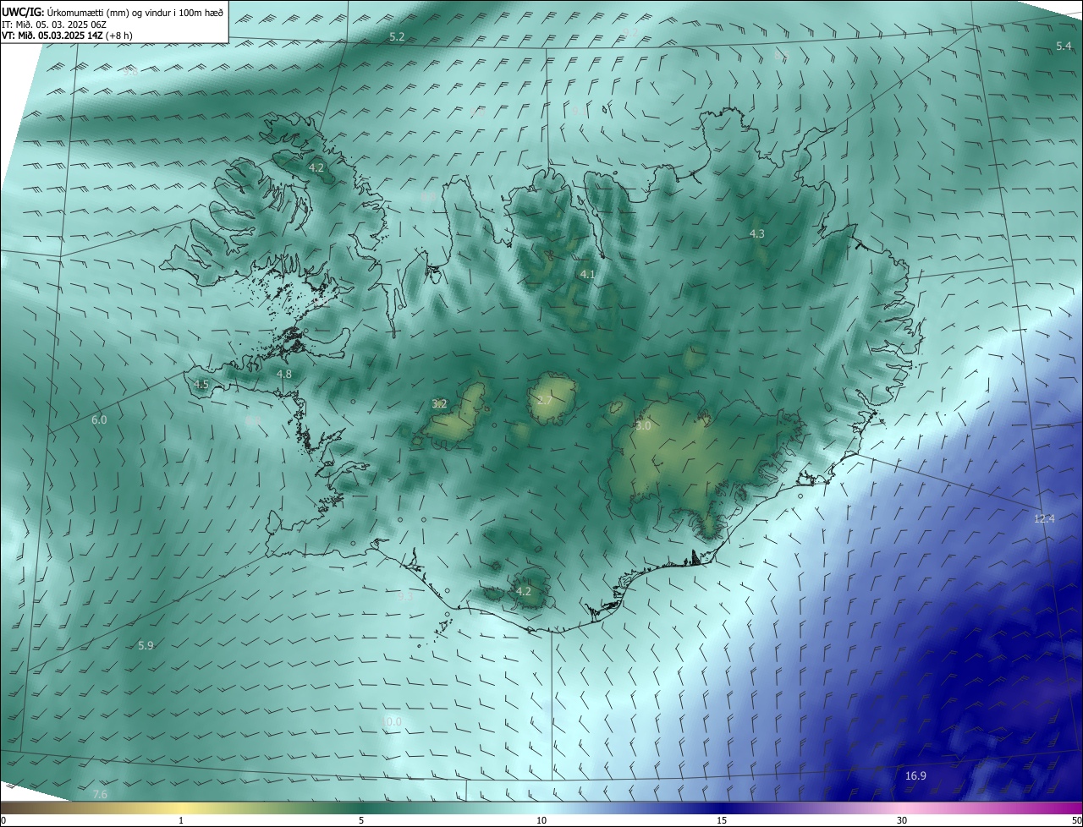Image resolution: width=1083 pixels, height=827 pixels.
Task: Click the 3.0 value on the large glacier
Action: pos(643,426)
